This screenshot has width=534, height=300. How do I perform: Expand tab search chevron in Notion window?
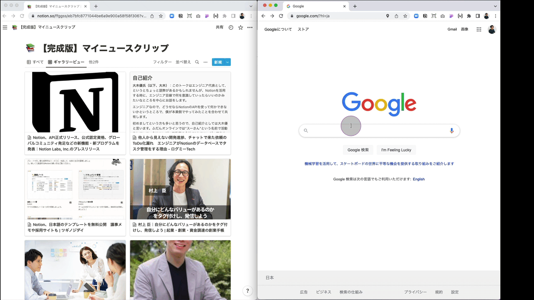point(251,6)
